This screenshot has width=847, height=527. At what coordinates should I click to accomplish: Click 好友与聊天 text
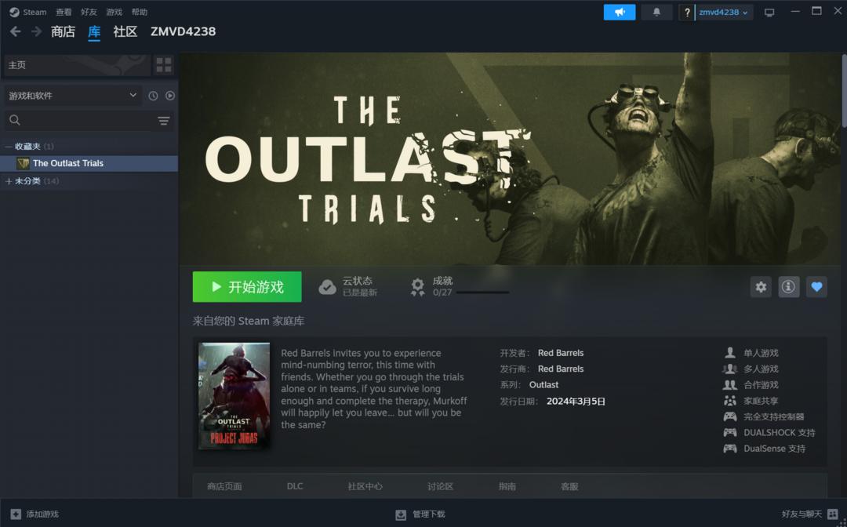[802, 514]
